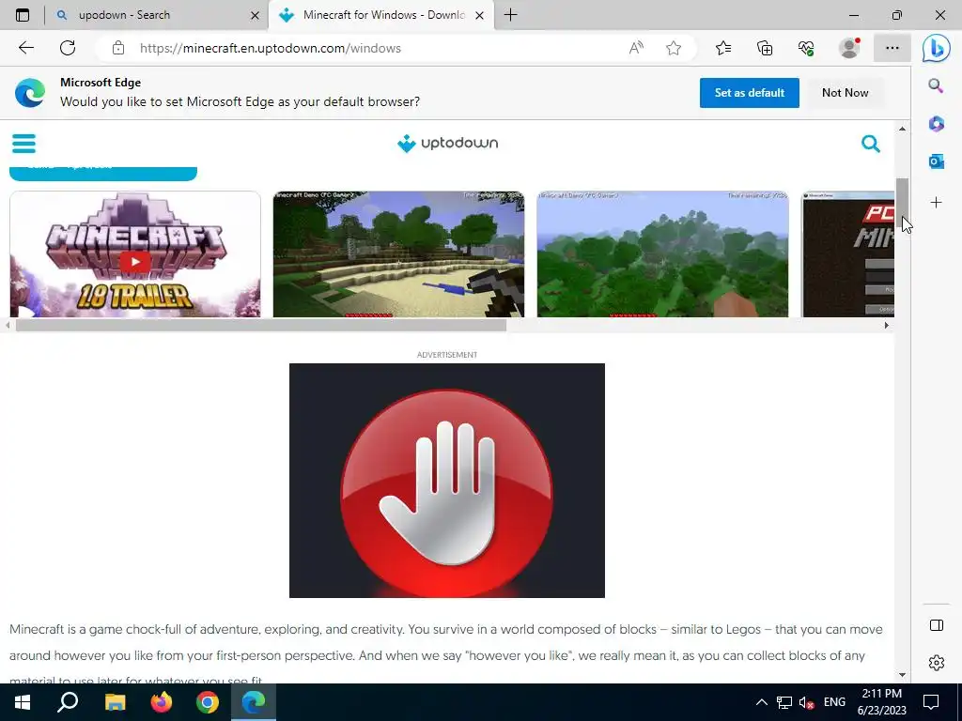Click gallery scroll right arrow

(887, 326)
